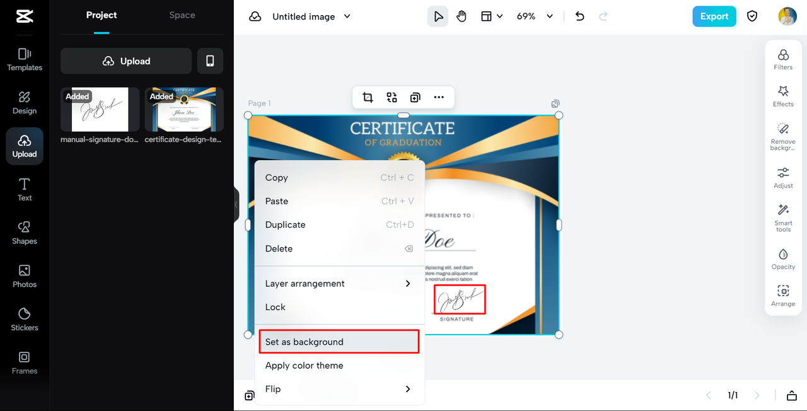Open the Opacity control

click(783, 259)
